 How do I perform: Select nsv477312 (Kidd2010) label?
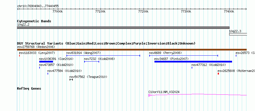tap(209, 65)
